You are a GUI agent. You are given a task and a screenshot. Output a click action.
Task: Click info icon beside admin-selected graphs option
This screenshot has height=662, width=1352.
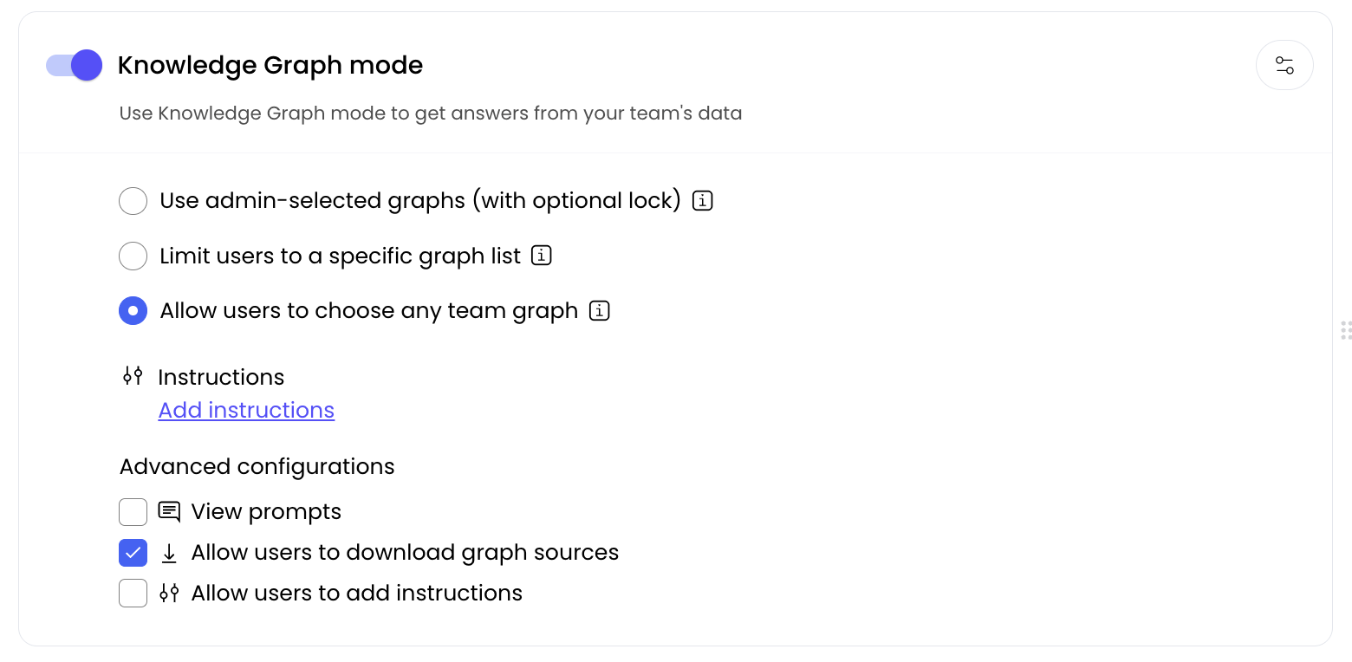(x=703, y=201)
